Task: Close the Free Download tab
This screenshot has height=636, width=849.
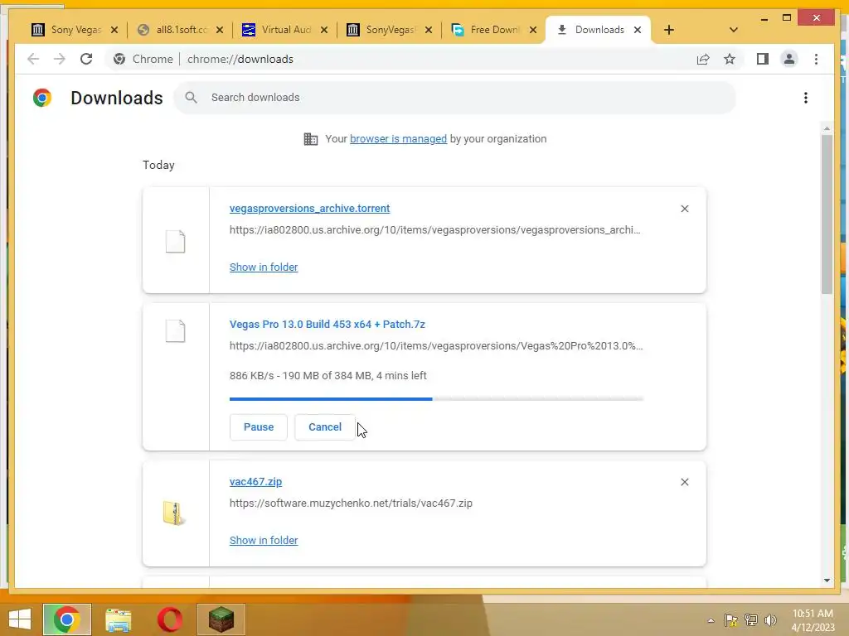Action: click(533, 30)
